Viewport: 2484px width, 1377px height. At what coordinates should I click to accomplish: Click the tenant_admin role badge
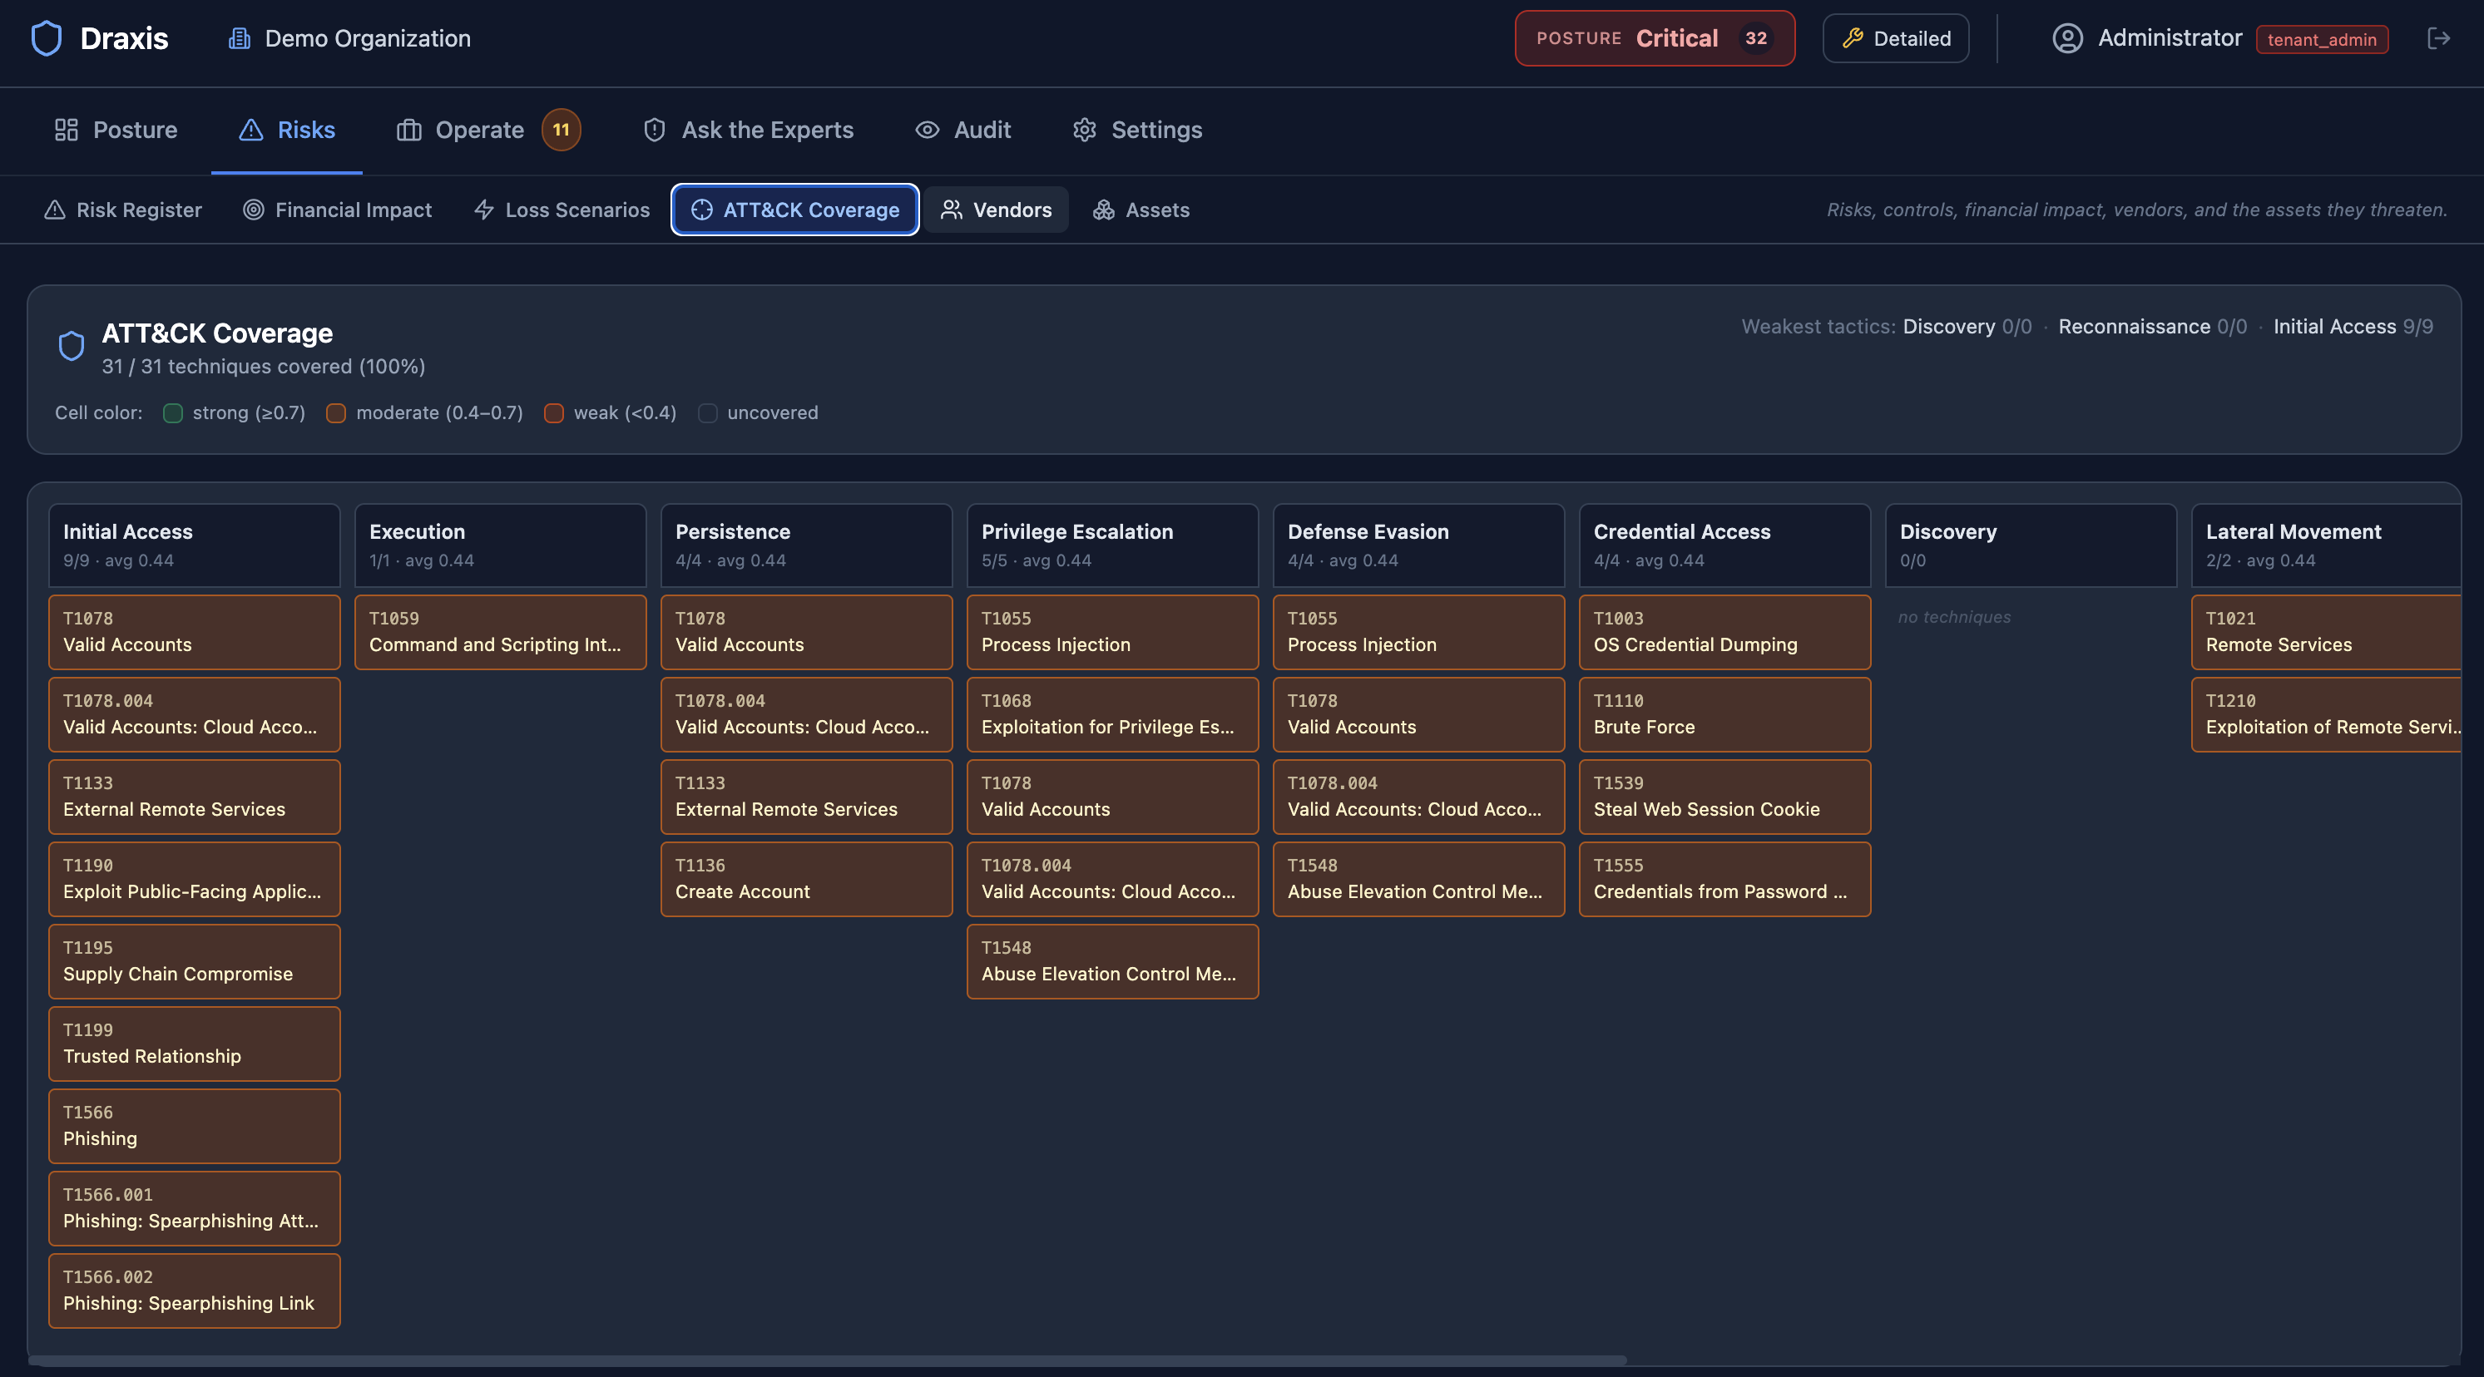coord(2322,40)
